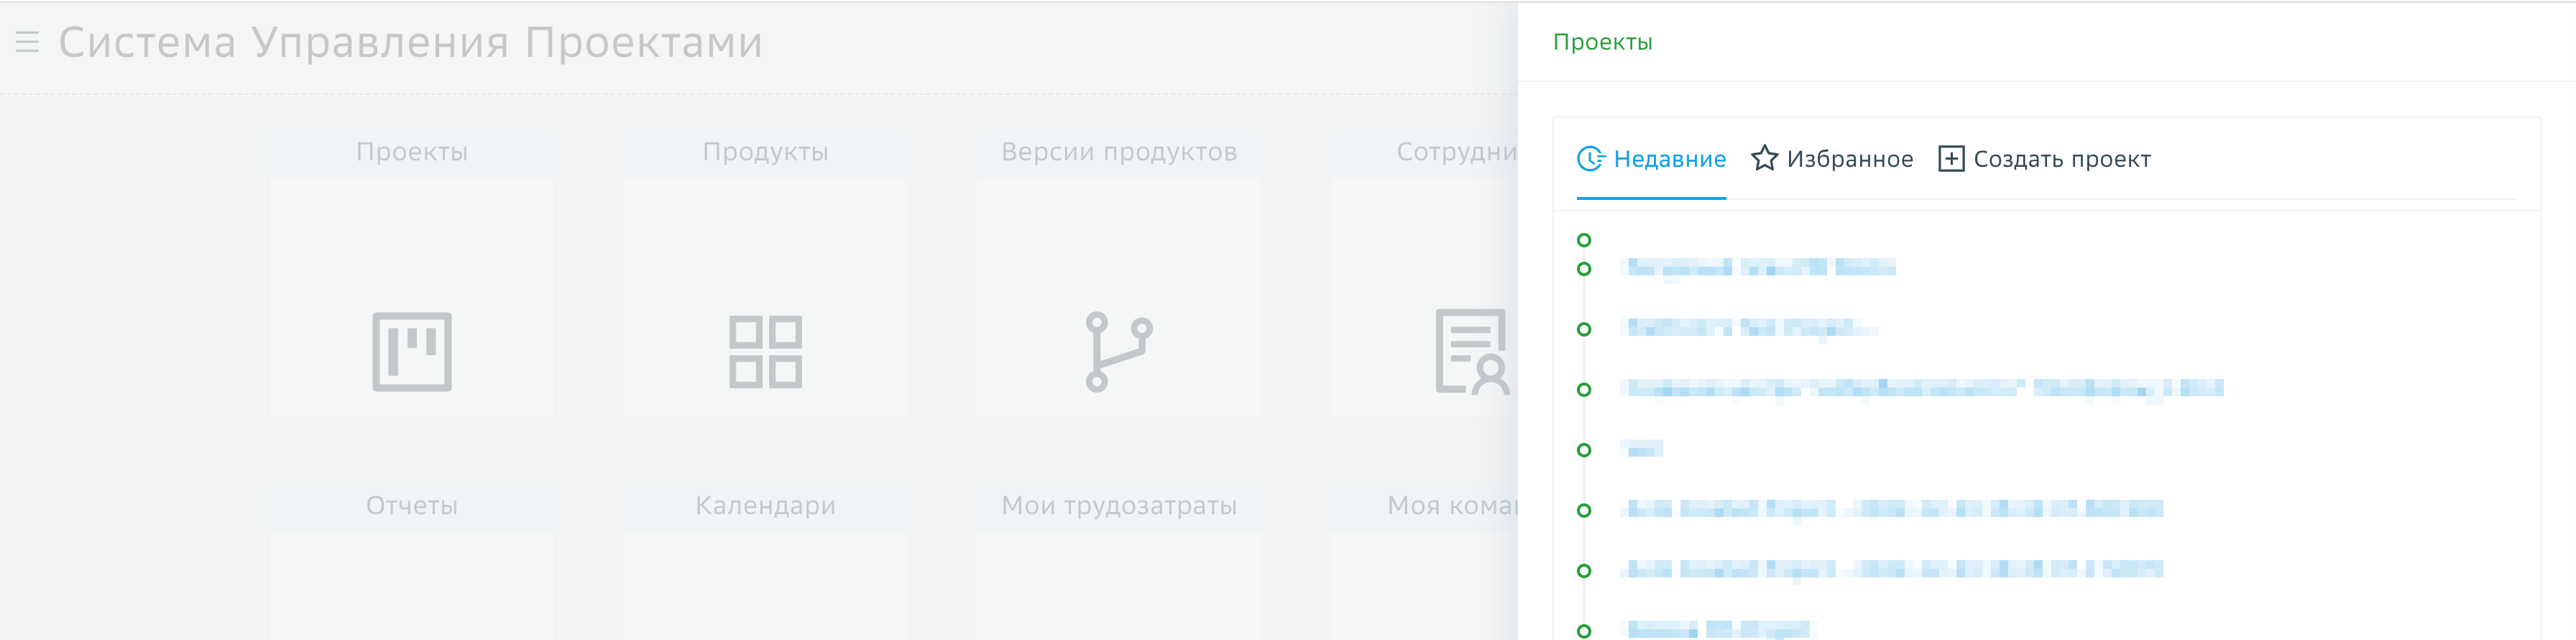Viewport: 2576px width, 640px height.
Task: Click the Система Управления Проектами title
Action: 410,42
